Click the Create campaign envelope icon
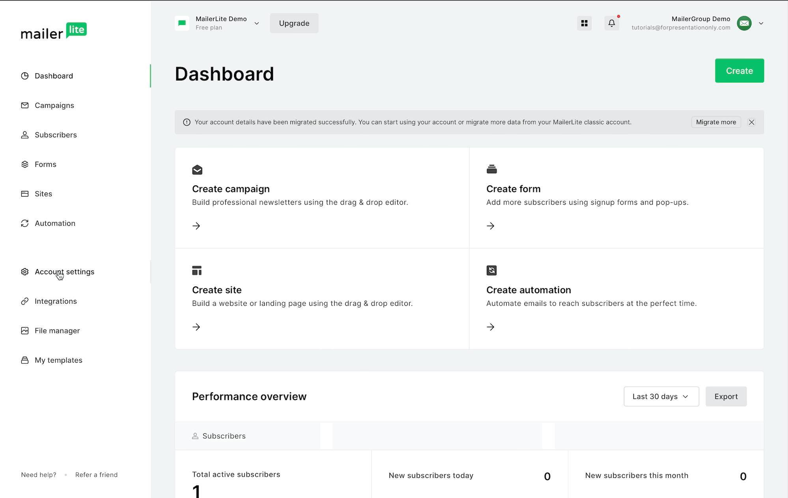 pos(197,170)
